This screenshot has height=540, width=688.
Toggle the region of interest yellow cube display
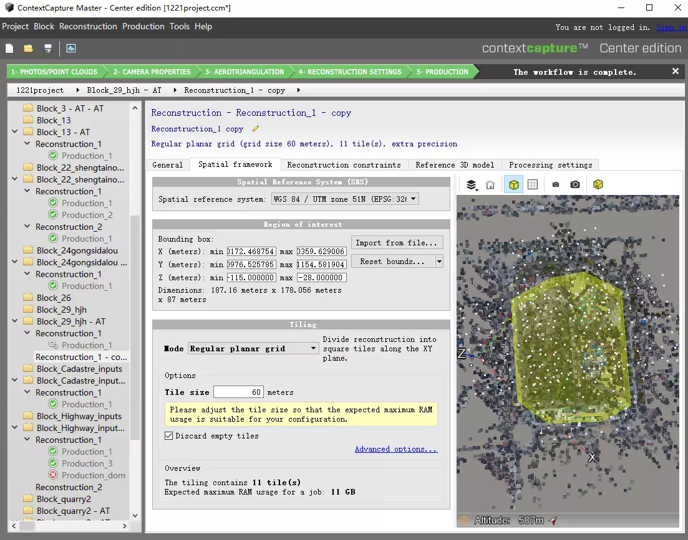pyautogui.click(x=513, y=185)
